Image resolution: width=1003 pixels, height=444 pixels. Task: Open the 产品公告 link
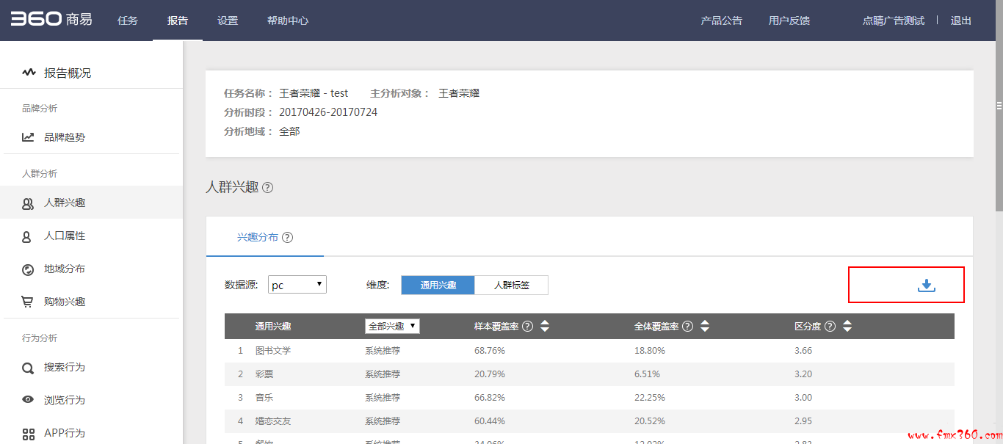point(722,21)
